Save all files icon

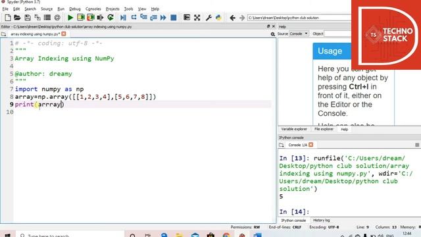(x=37, y=18)
